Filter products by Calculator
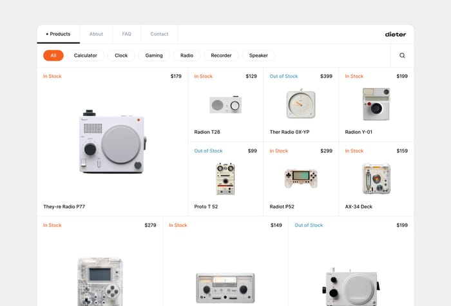This screenshot has height=306, width=451. coord(86,55)
